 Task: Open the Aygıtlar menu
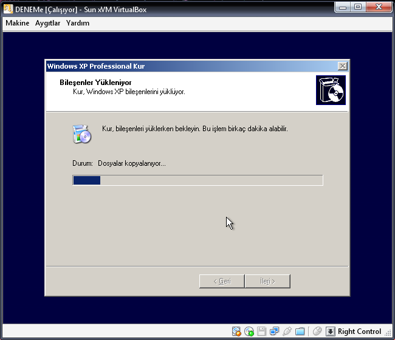pos(47,23)
